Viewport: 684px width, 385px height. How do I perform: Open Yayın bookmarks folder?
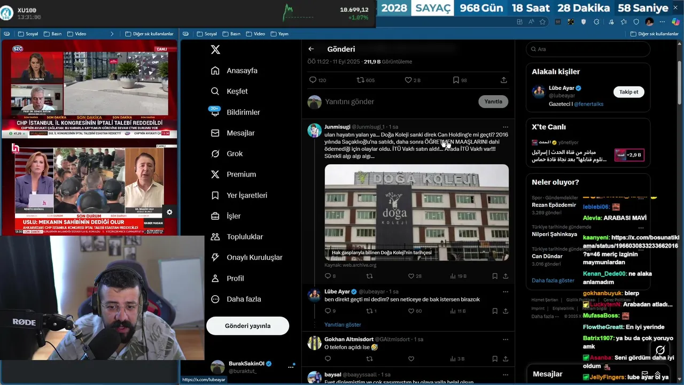pyautogui.click(x=279, y=34)
